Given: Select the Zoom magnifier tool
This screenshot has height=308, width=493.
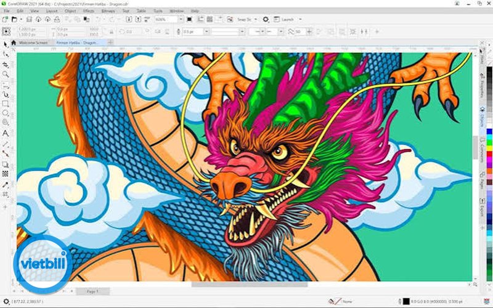Looking at the screenshot, I should click(6, 75).
